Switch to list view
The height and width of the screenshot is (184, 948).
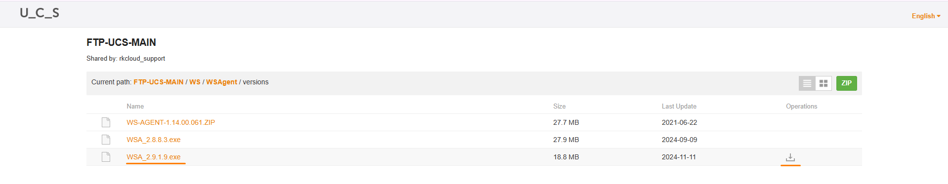807,83
